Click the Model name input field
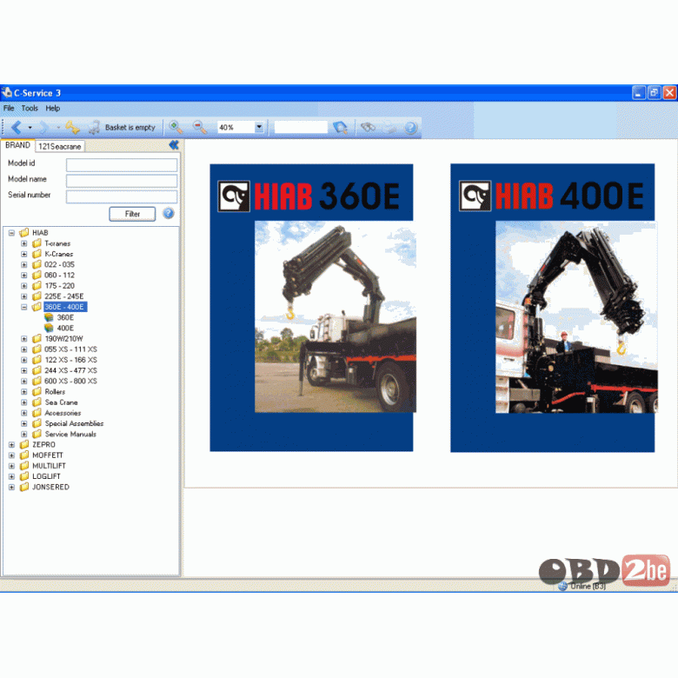This screenshot has height=678, width=678. [x=122, y=180]
